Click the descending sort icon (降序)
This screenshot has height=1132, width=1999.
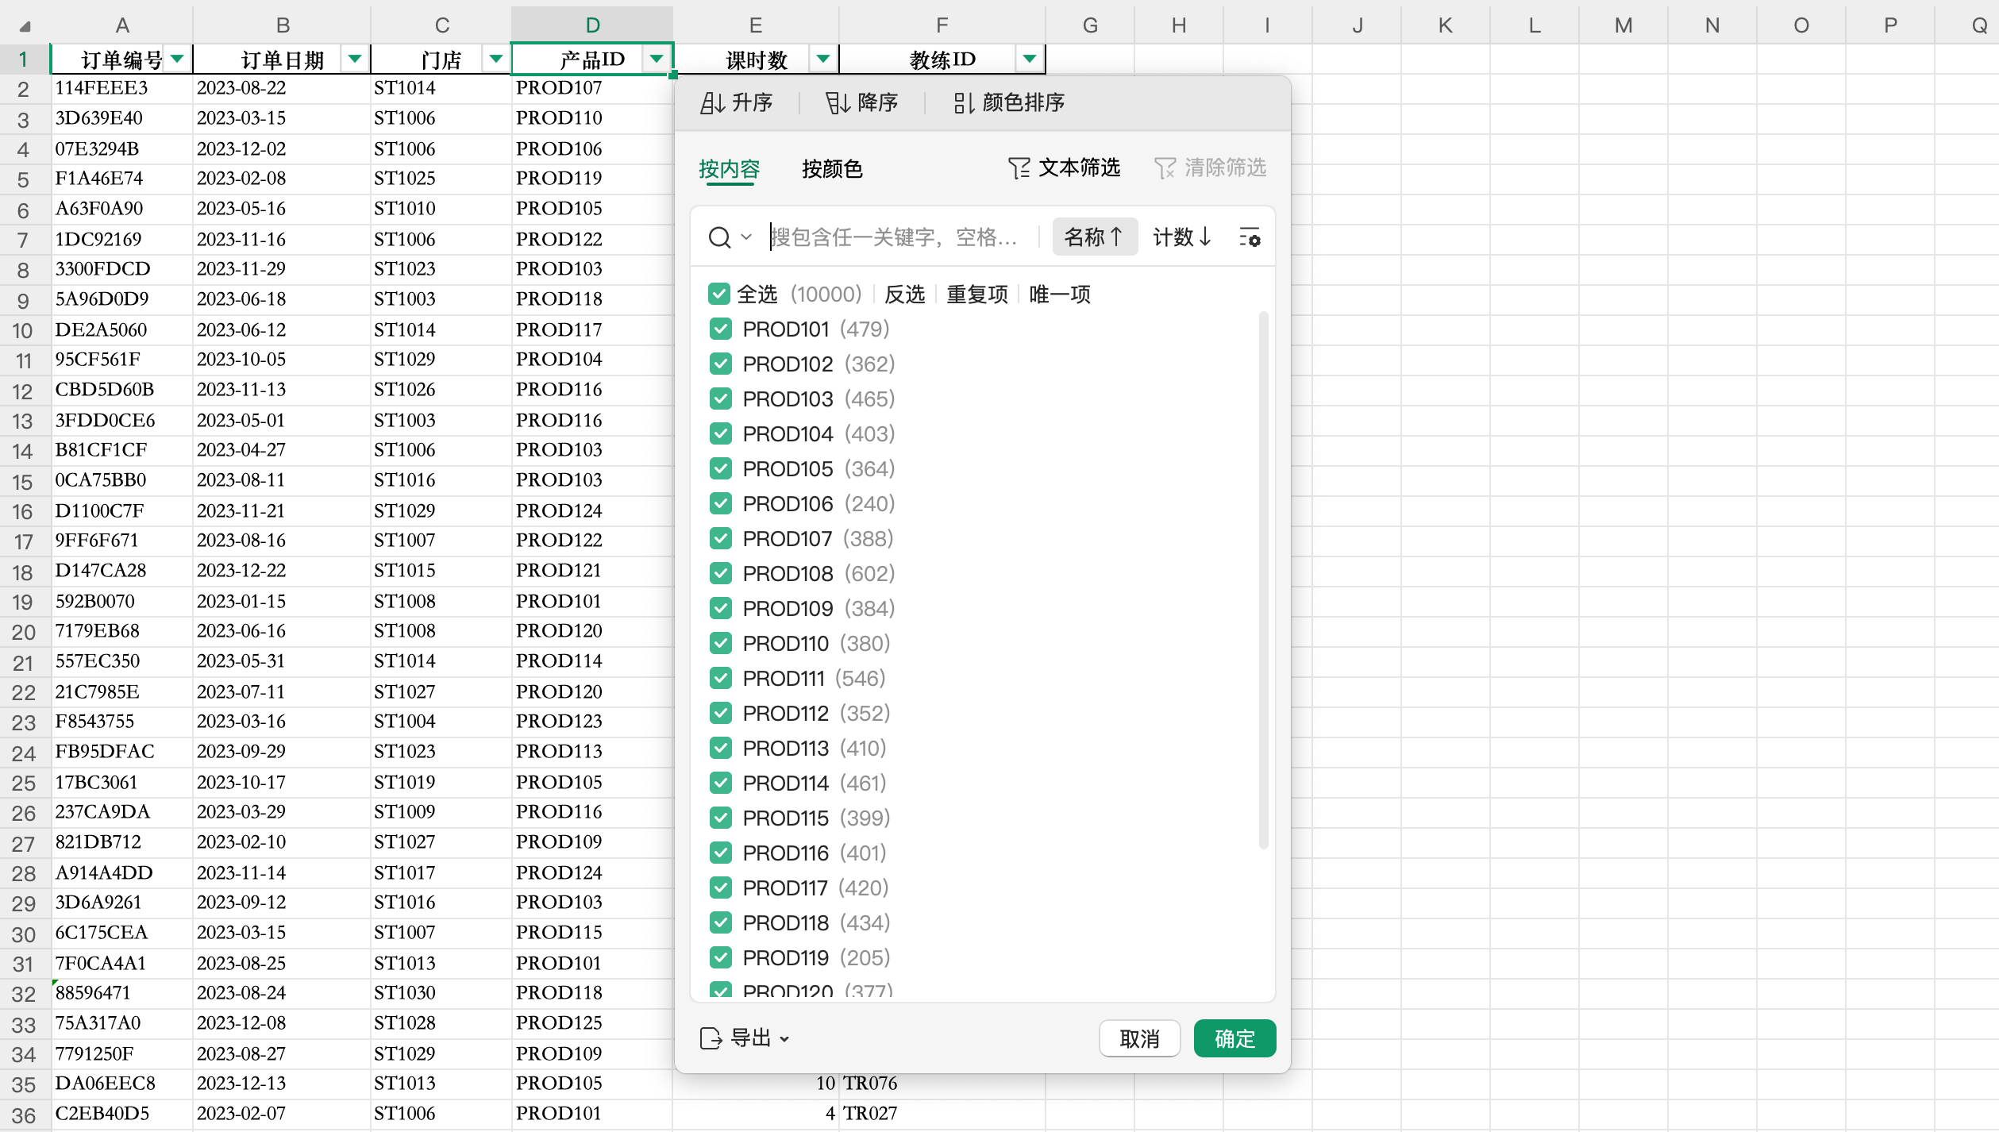838,103
